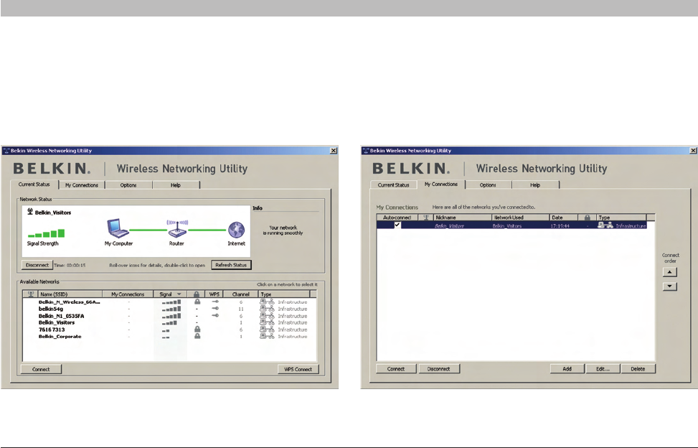Open the Current Status tab in left window
Viewport: 698px width, 448px height.
[x=34, y=185]
